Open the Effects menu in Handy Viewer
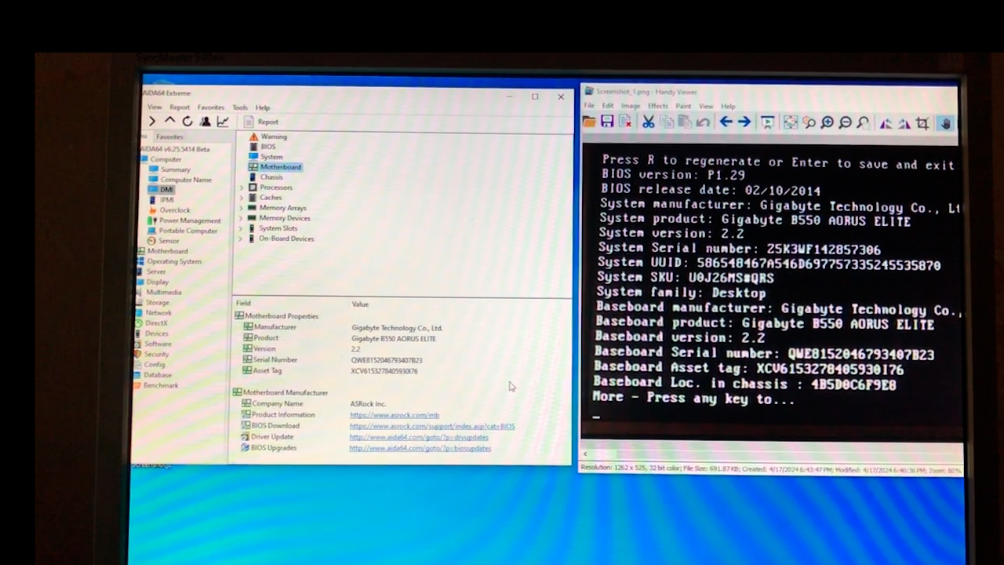 (x=658, y=106)
